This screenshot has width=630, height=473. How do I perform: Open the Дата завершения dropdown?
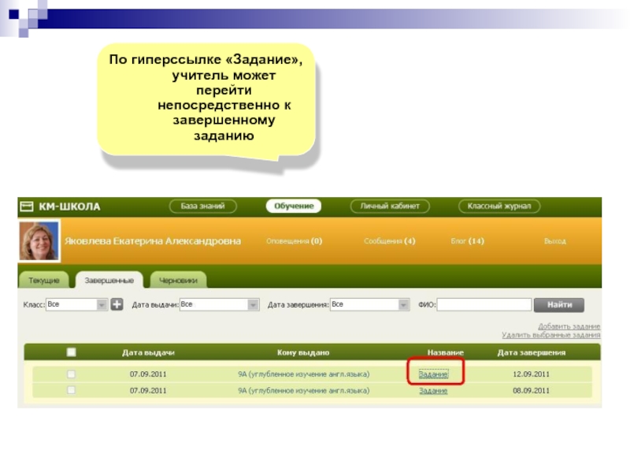tap(369, 304)
